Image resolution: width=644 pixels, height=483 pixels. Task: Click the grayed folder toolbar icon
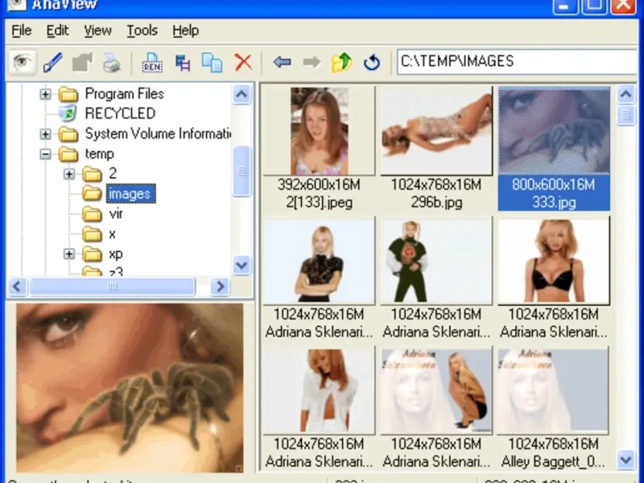coord(82,63)
